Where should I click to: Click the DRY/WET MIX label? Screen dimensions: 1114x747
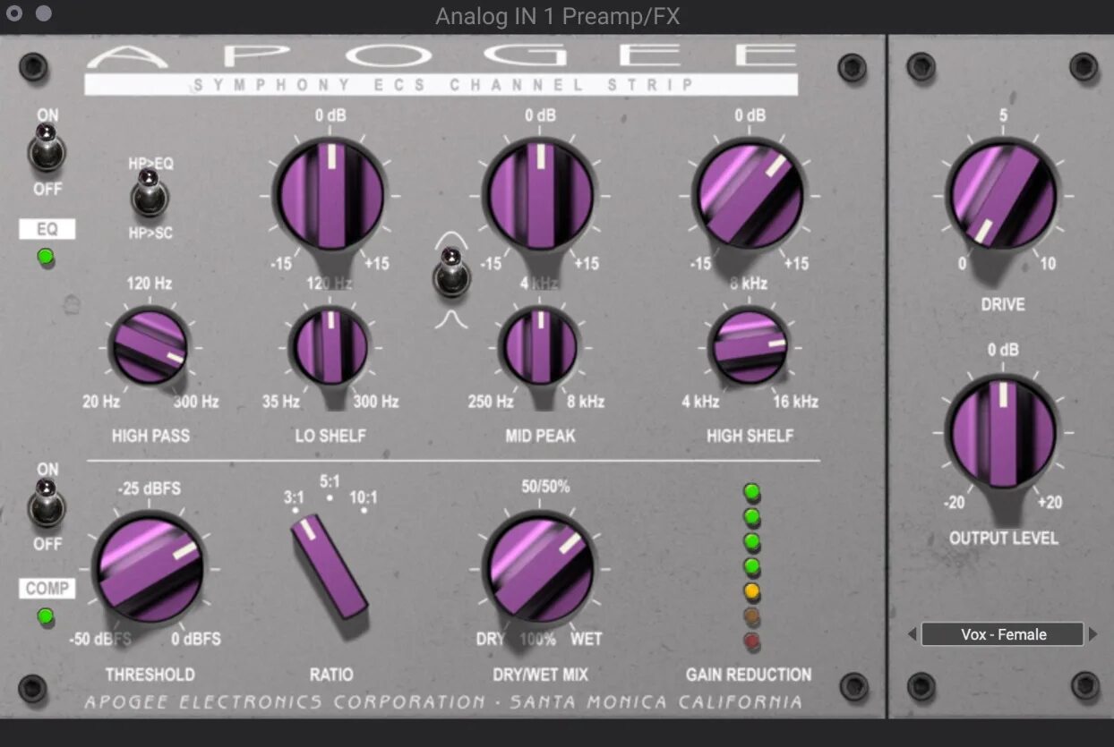[540, 675]
